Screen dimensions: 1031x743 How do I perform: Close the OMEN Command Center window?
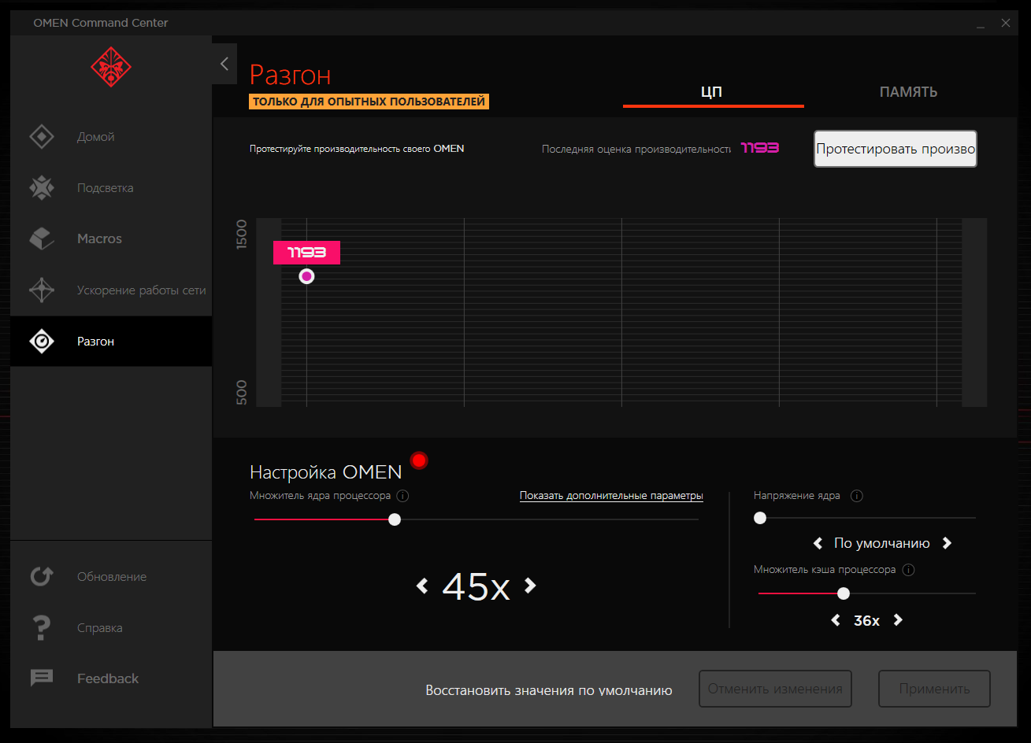[1006, 23]
